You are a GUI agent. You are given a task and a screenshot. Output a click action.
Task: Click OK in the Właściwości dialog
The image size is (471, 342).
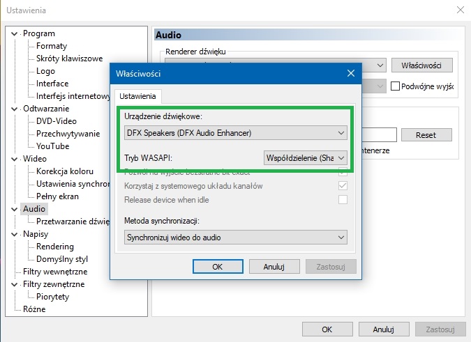click(217, 266)
